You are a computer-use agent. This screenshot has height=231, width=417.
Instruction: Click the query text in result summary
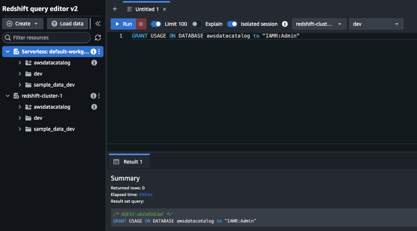(184, 221)
